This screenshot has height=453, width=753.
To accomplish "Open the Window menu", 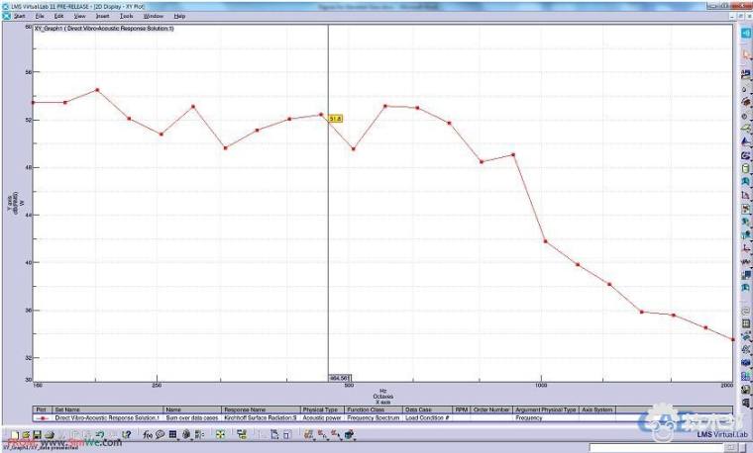I will click(x=153, y=17).
